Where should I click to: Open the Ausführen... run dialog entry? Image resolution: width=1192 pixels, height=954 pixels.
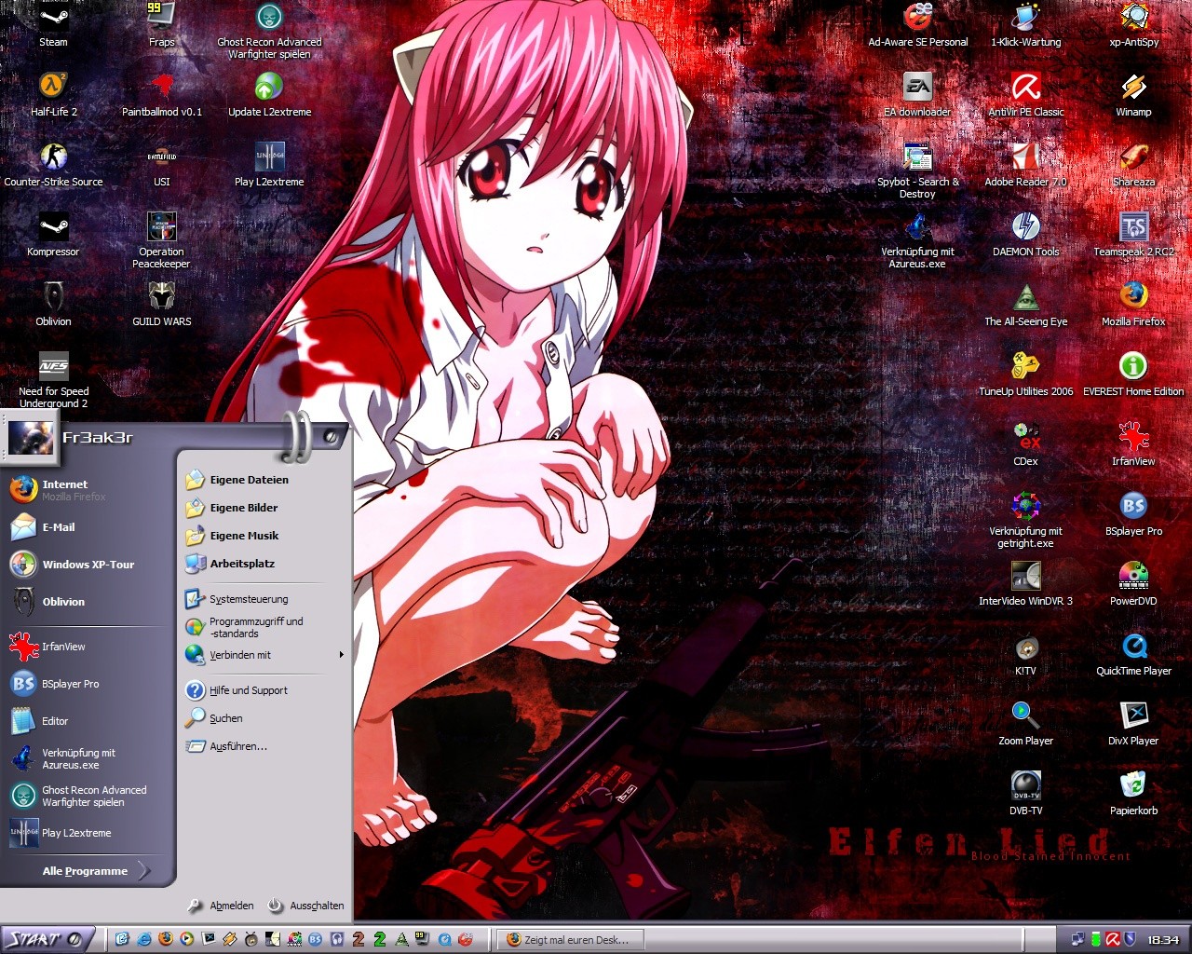[237, 746]
